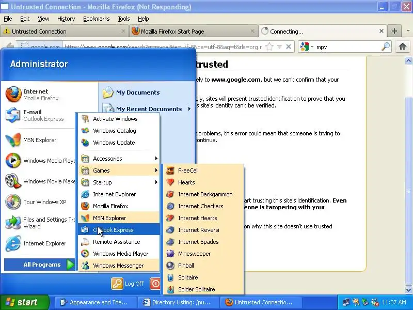The width and height of the screenshot is (413, 310).
Task: Open the search engine dropdown
Action: 307,47
